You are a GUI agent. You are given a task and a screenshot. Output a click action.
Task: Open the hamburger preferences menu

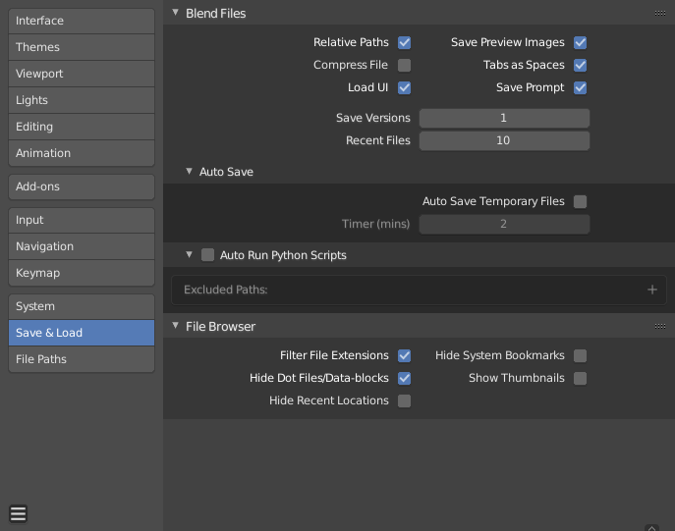[18, 513]
